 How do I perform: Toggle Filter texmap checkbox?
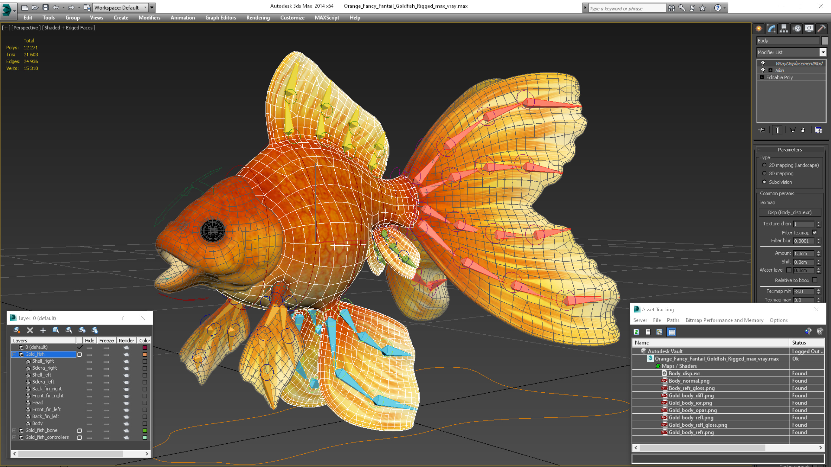tap(815, 232)
